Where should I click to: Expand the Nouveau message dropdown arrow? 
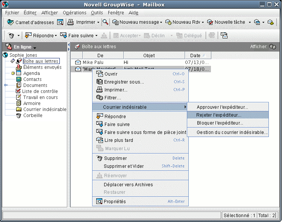(161, 22)
